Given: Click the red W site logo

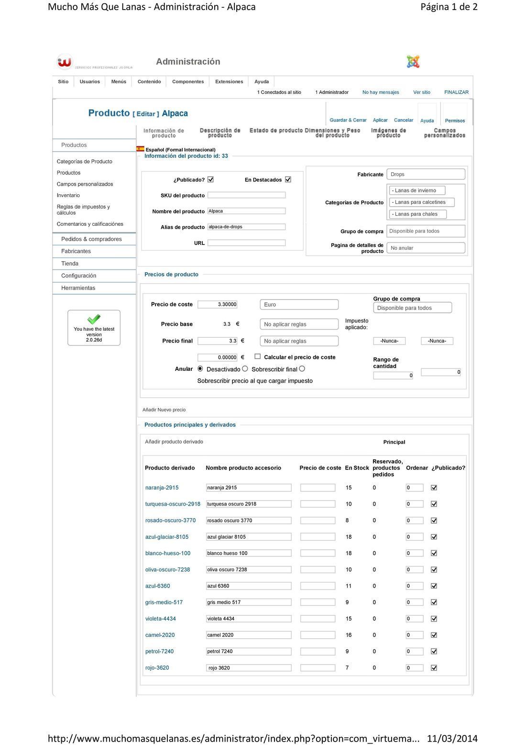Looking at the screenshot, I should coord(65,62).
